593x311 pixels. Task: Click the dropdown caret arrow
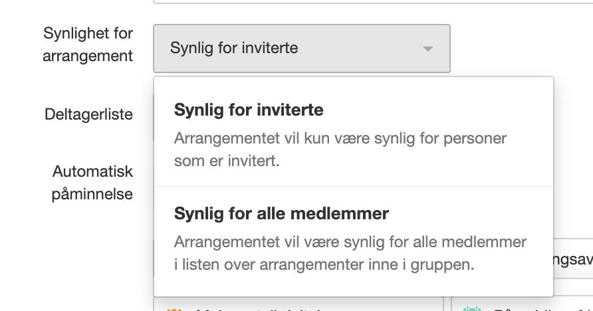point(427,49)
